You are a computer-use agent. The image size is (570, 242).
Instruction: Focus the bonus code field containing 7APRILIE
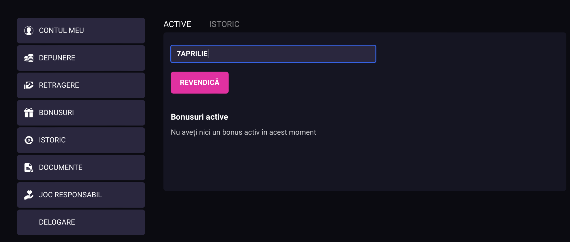(273, 54)
